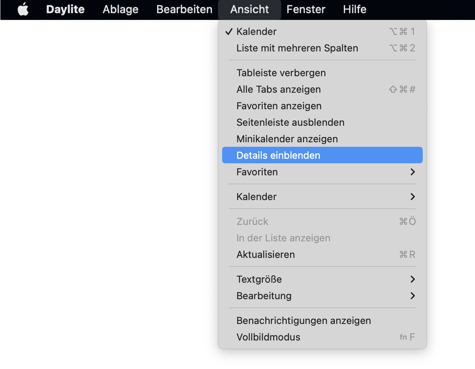Select Alle Tabs anzeigen

pos(322,89)
